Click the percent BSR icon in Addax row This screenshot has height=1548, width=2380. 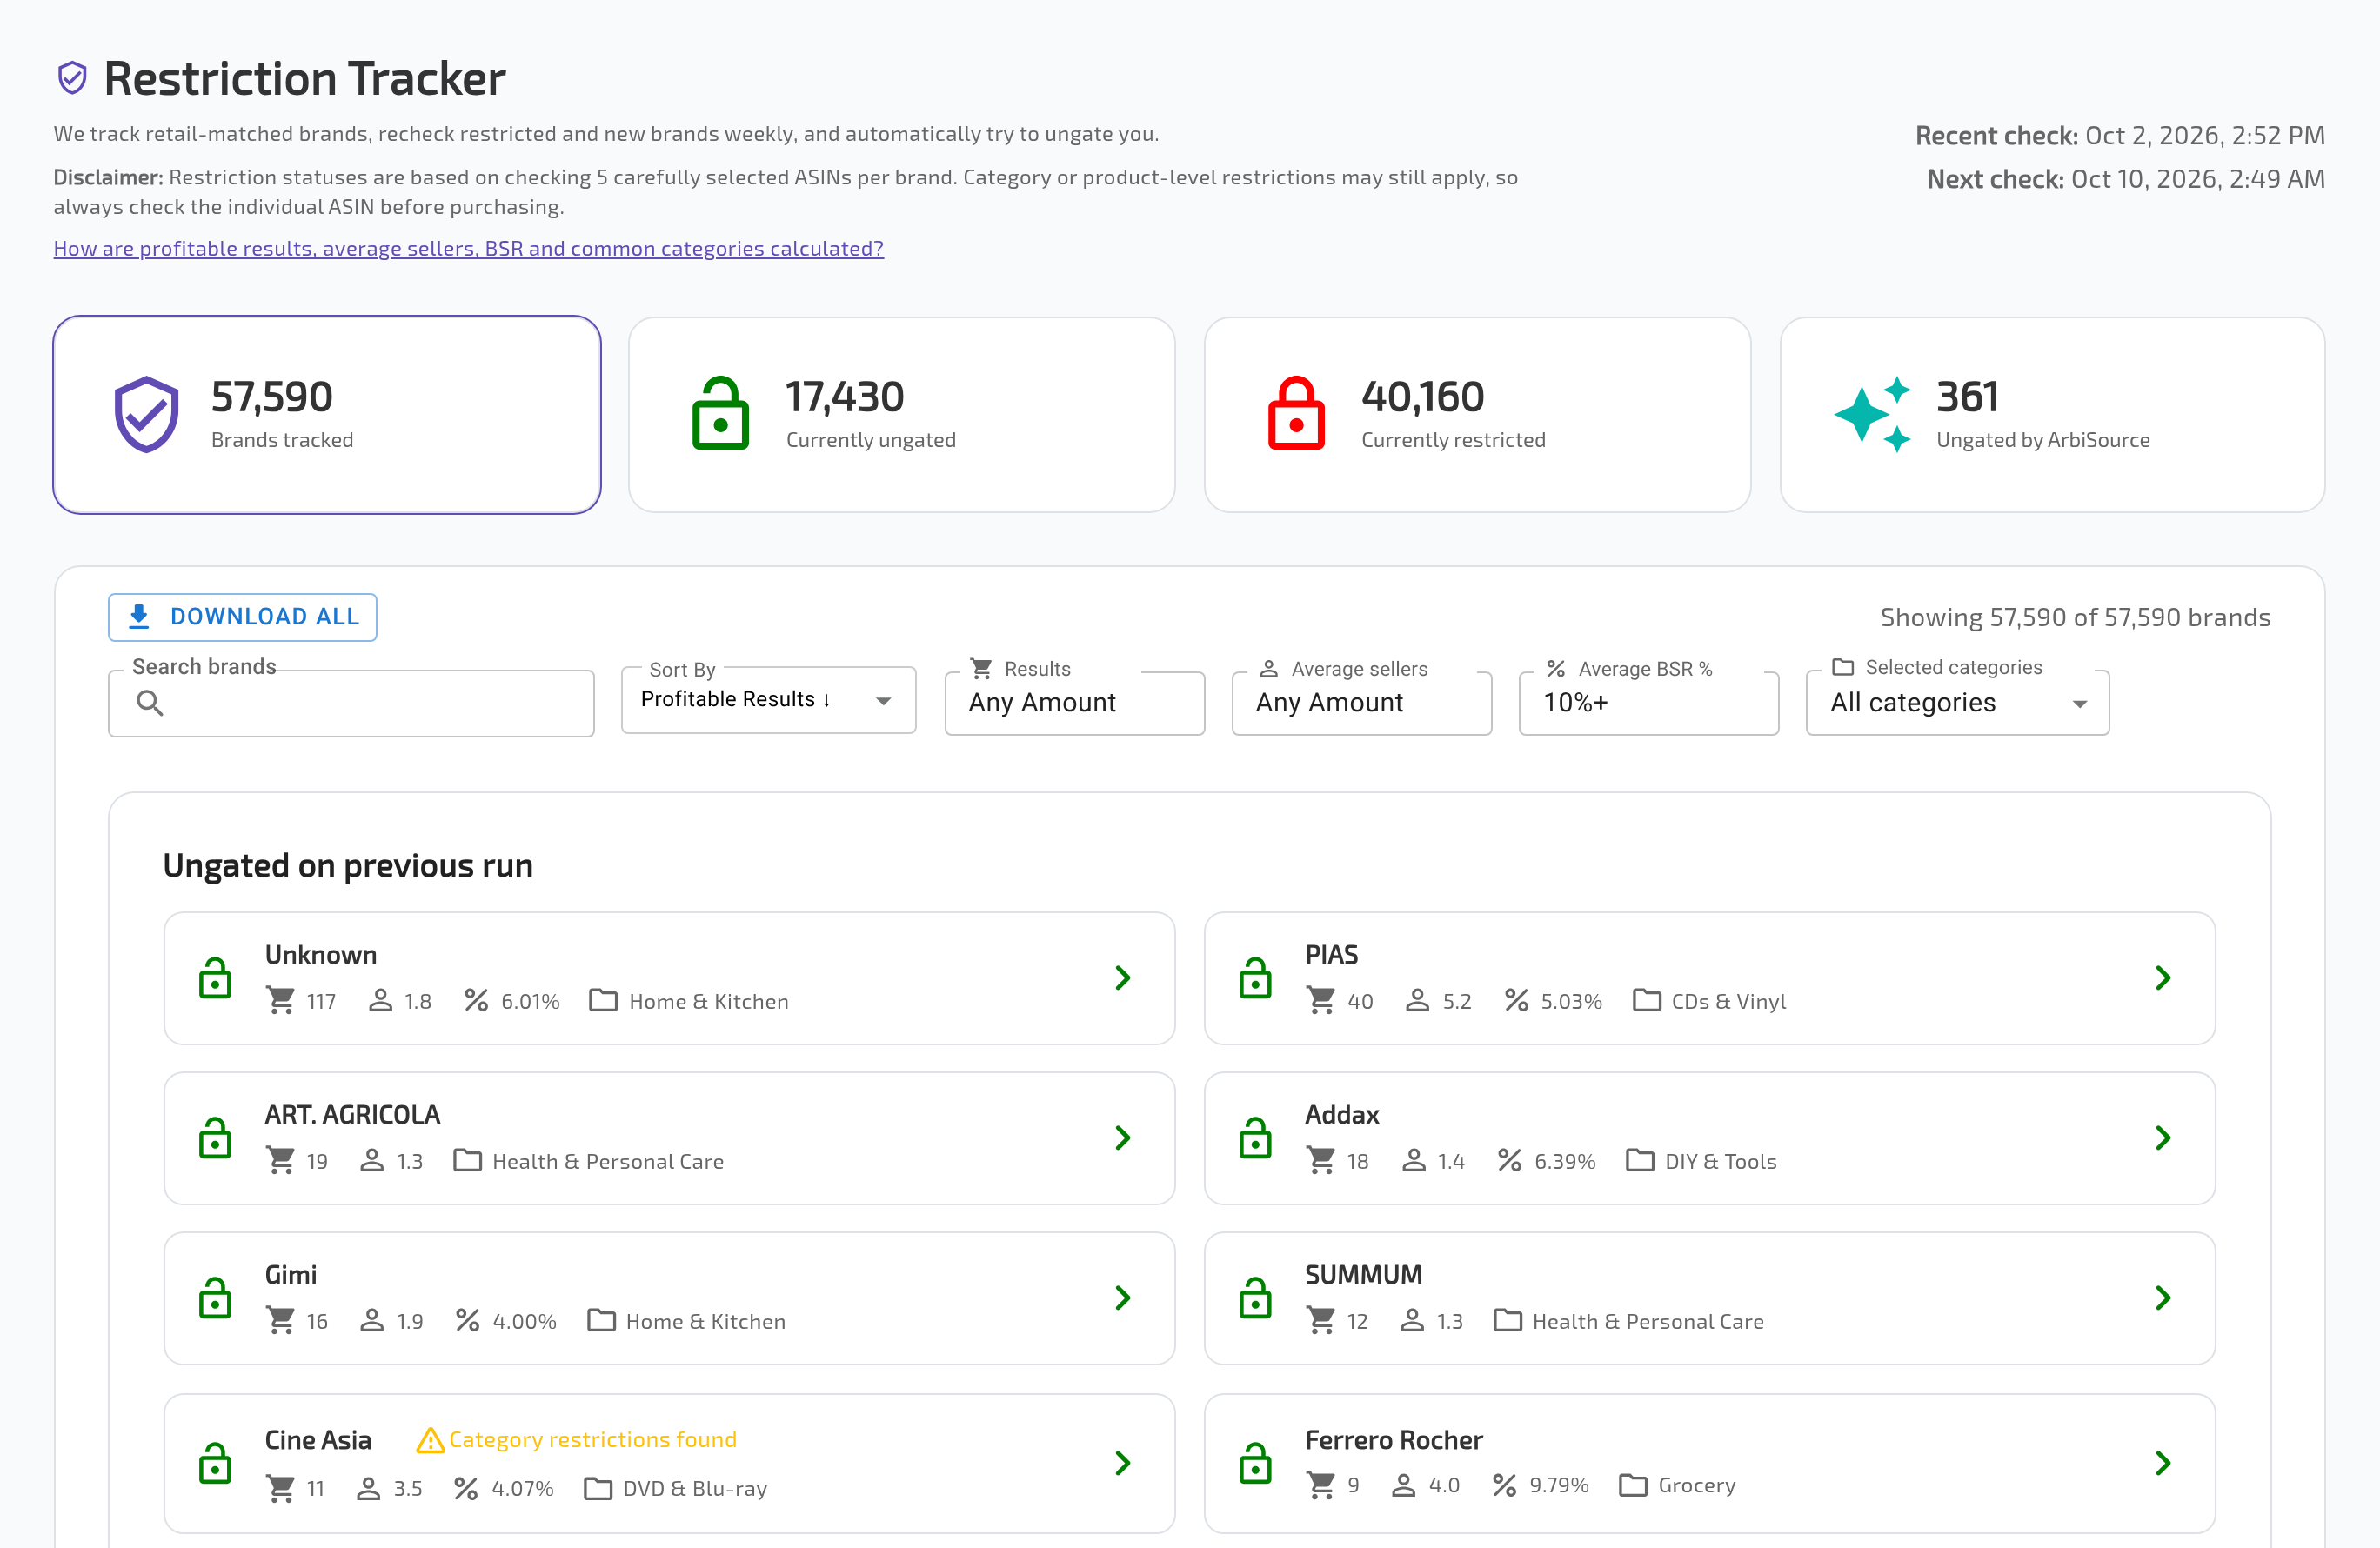click(1509, 1160)
